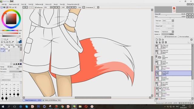This screenshot has height=109, width=194.
Task: Show the color wheel panel
Action: click(x=2, y=7)
